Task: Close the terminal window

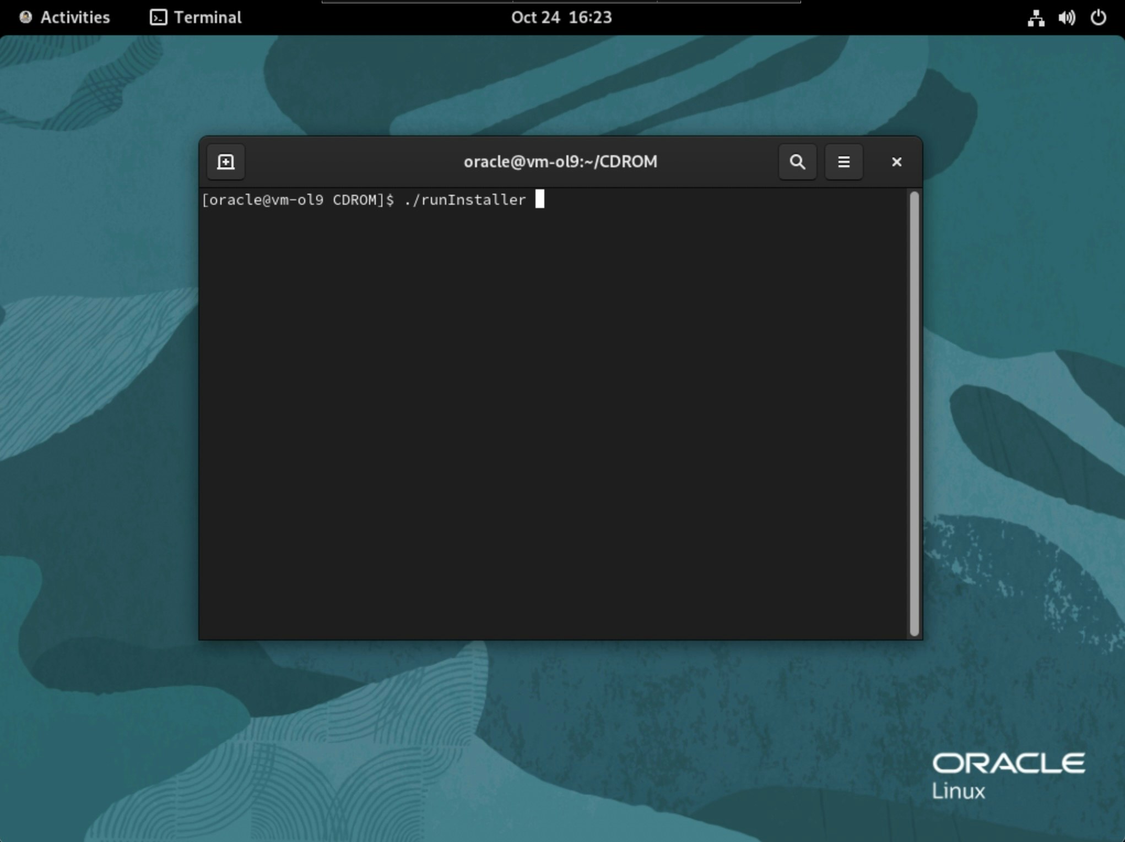Action: (x=896, y=162)
